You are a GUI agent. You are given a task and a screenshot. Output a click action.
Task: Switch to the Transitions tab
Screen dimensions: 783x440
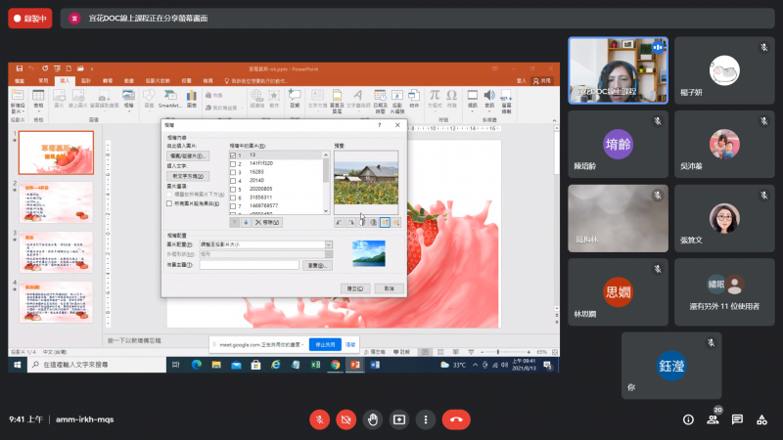tap(108, 81)
